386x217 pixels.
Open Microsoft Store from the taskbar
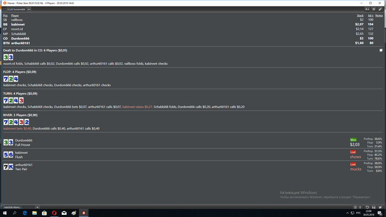tap(44, 213)
